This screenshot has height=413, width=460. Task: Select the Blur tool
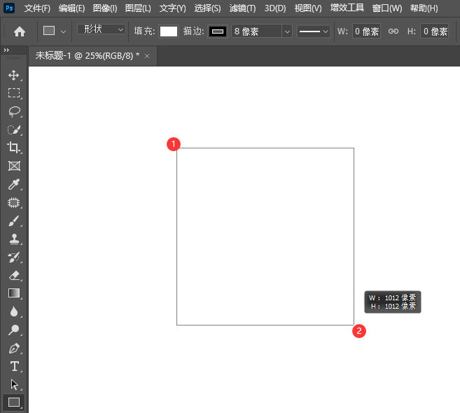tap(14, 311)
